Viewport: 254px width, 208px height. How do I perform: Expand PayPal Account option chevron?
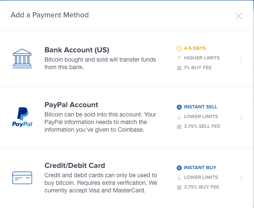point(241,117)
